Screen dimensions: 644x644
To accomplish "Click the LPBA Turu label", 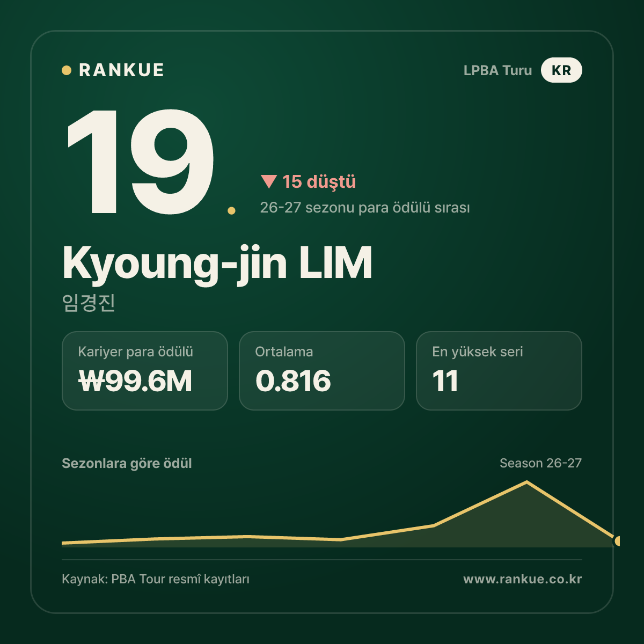I will coord(497,70).
